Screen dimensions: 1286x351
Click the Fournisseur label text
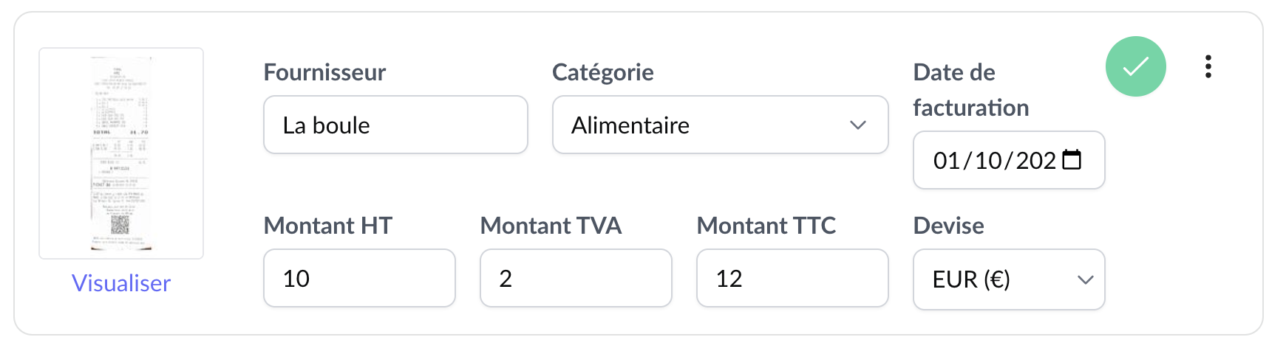click(324, 72)
